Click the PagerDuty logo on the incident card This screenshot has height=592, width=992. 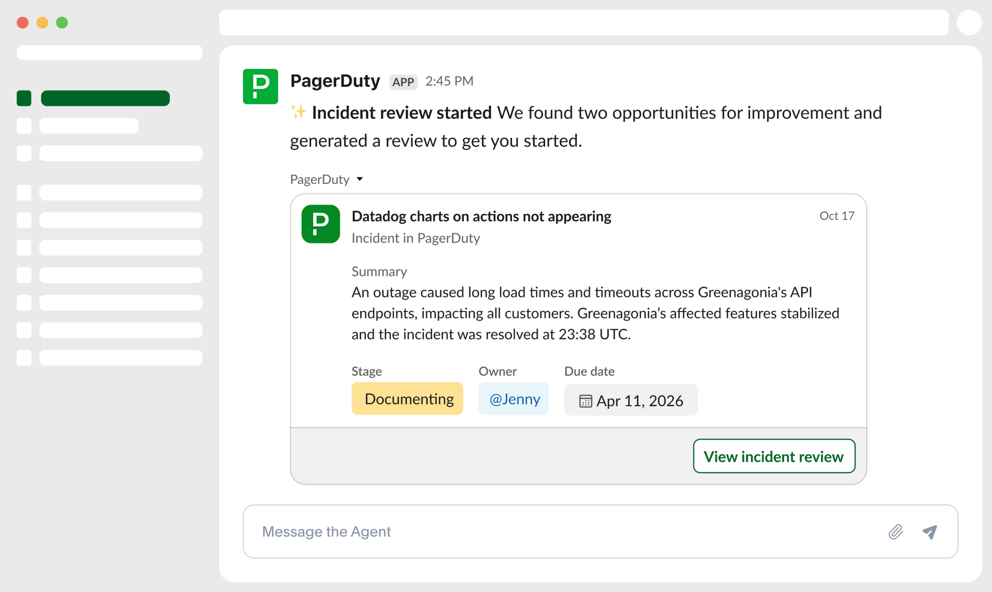(x=320, y=224)
